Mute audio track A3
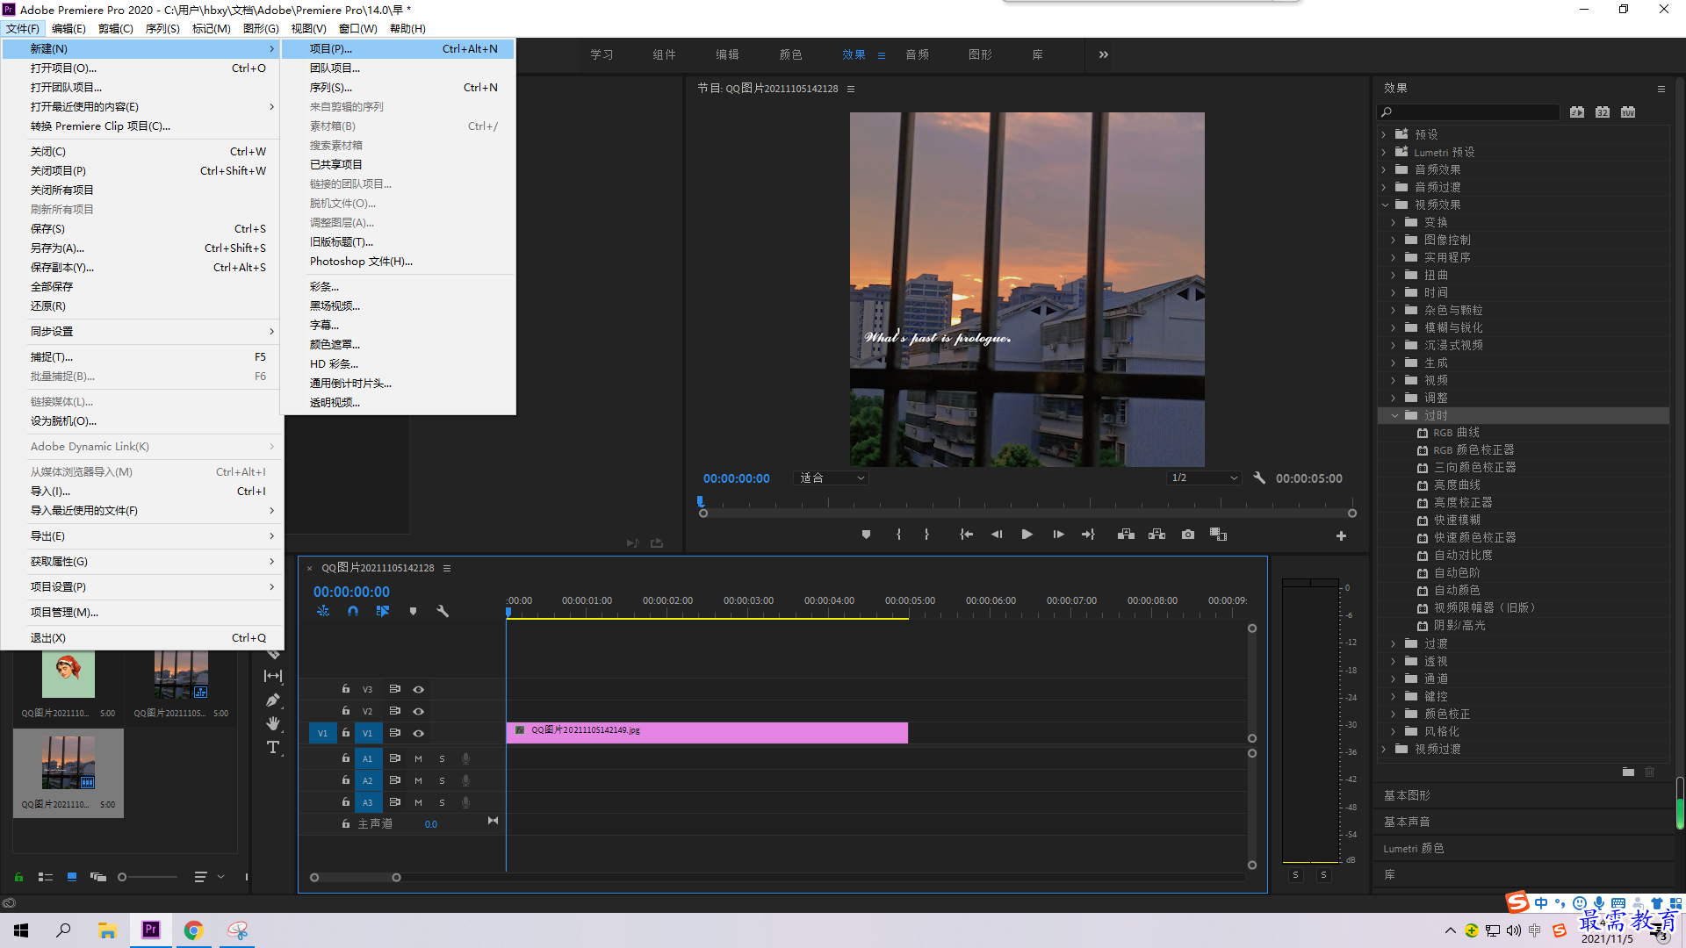 pos(419,802)
